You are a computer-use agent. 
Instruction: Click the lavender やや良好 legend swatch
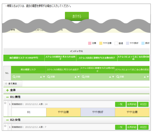click(128, 43)
